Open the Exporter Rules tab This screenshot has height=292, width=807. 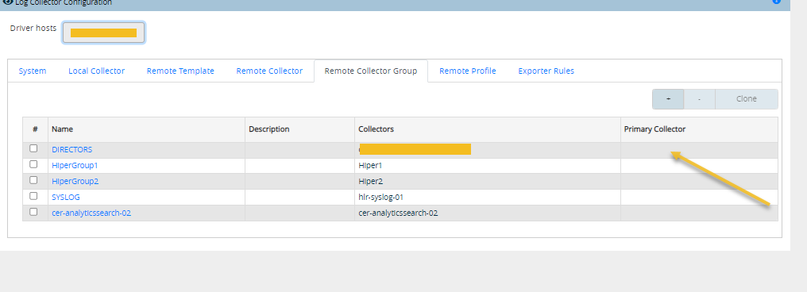pos(546,71)
